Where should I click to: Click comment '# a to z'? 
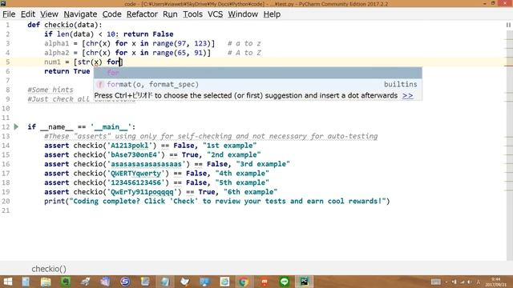[x=244, y=43]
